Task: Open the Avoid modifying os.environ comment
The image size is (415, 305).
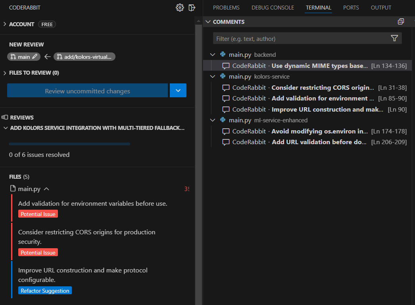Action: [314, 131]
